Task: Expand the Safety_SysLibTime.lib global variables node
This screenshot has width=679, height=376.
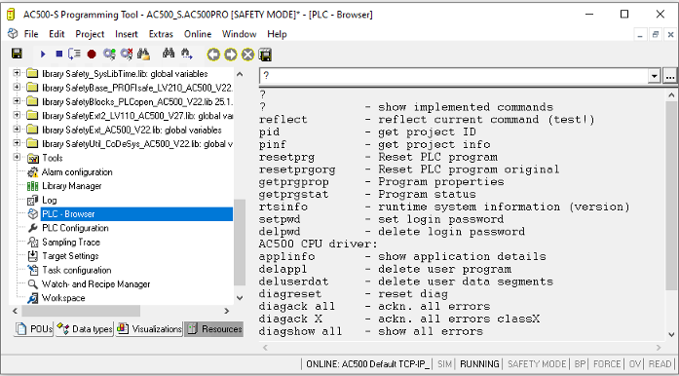Action: pyautogui.click(x=17, y=73)
